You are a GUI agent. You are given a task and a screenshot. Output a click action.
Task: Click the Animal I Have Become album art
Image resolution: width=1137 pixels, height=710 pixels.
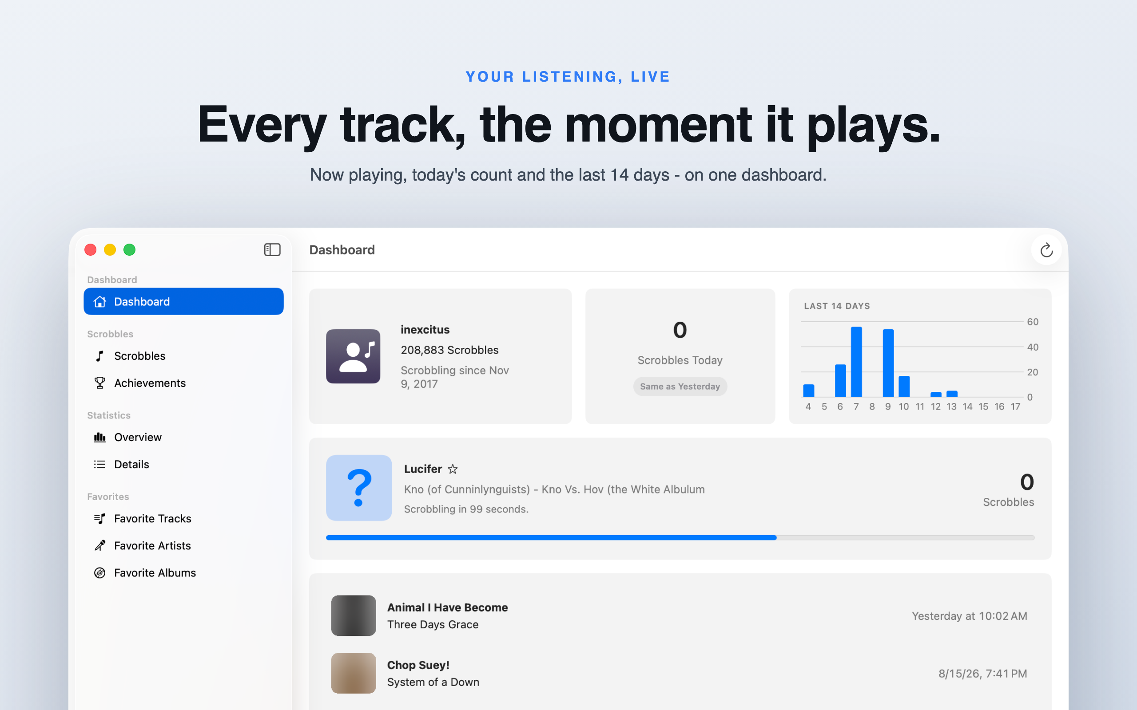[354, 615]
